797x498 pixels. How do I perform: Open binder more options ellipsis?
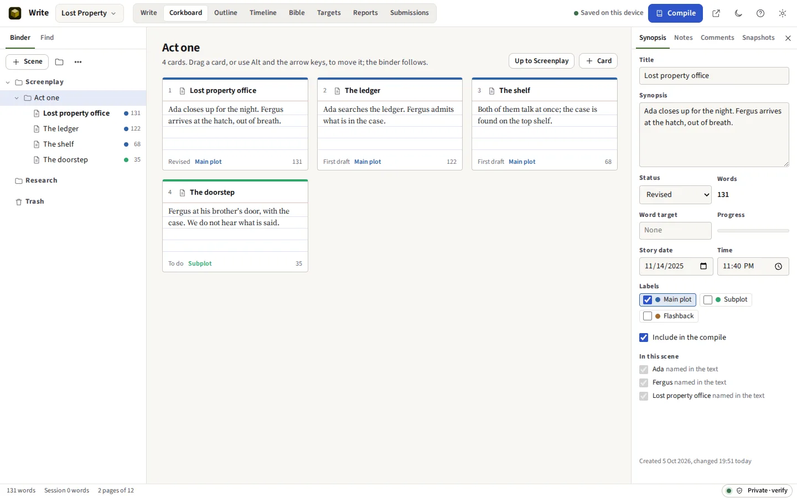point(78,62)
